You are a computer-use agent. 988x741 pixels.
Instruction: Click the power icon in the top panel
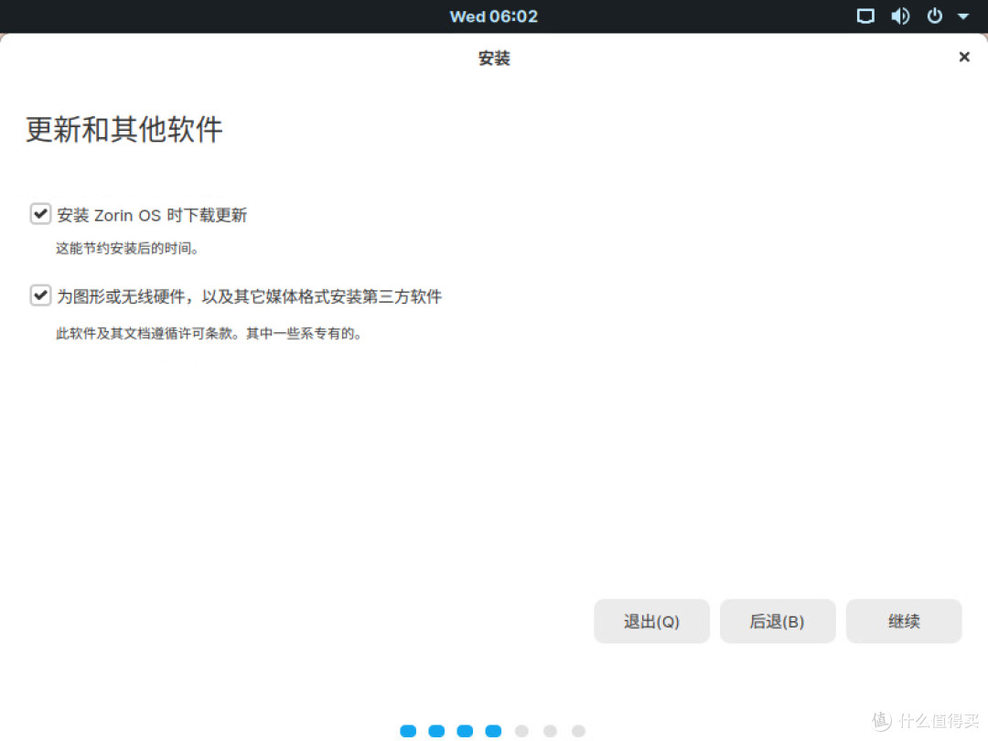[x=934, y=16]
